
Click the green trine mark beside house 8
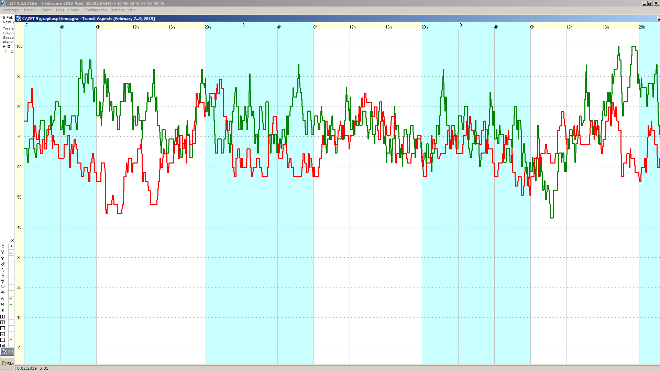(x=11, y=340)
